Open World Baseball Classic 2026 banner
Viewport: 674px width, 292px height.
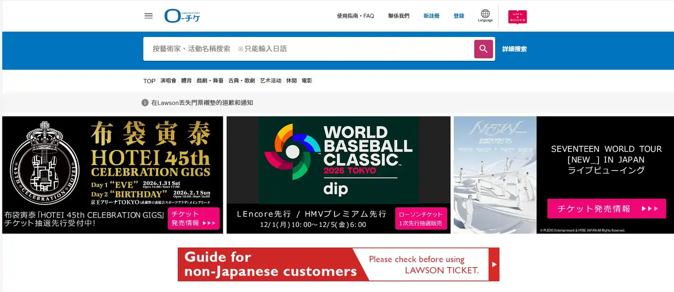pyautogui.click(x=338, y=175)
